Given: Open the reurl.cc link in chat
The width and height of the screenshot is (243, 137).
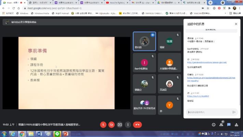Looking at the screenshot, I should pos(198,96).
